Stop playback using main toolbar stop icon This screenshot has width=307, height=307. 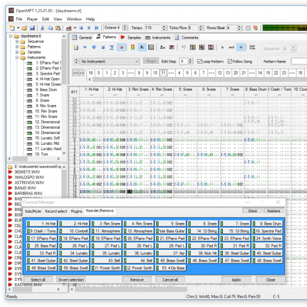pyautogui.click(x=81, y=28)
